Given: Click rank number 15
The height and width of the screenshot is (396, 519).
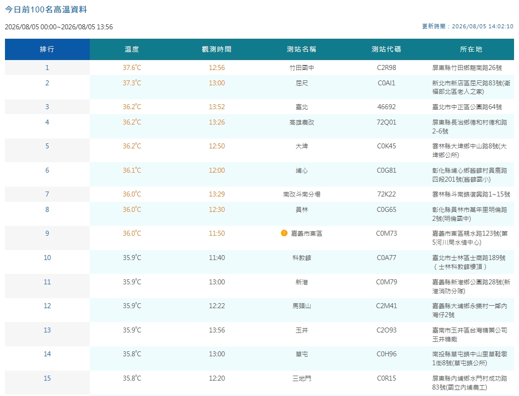Looking at the screenshot, I should (x=47, y=378).
